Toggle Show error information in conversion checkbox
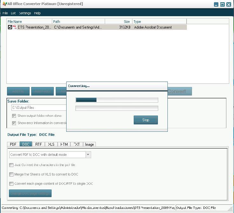The width and height of the screenshot is (234, 213). pyautogui.click(x=14, y=123)
